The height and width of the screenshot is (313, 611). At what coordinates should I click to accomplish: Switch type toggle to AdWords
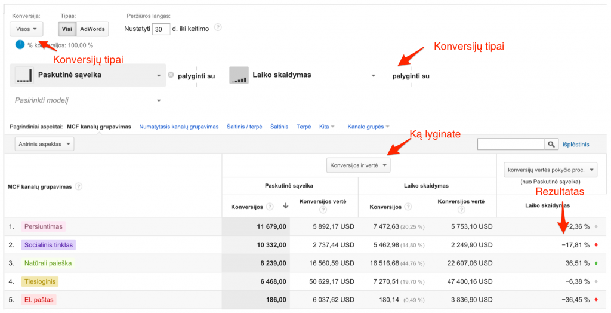point(92,29)
